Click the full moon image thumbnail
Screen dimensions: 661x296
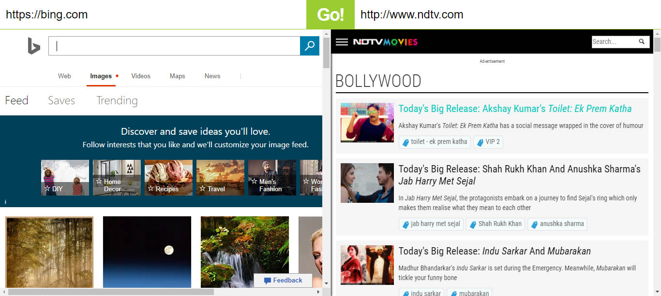pos(147,252)
